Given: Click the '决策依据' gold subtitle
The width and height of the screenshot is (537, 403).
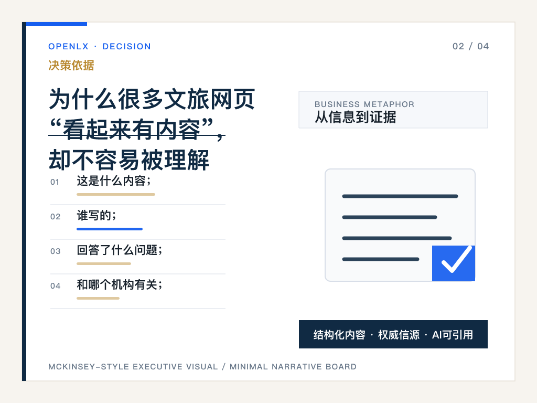Looking at the screenshot, I should [71, 65].
